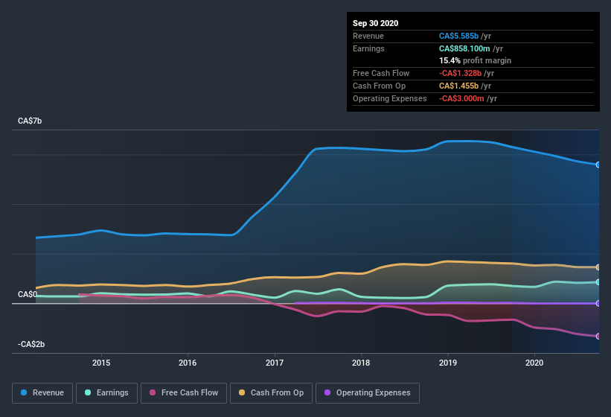Click the -CA$1.328b free cash flow value
Viewport: 611px width, 417px height.
(460, 73)
